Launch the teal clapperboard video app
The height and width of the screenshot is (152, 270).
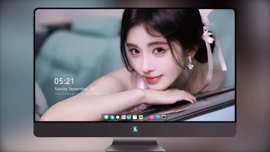[x=129, y=117]
